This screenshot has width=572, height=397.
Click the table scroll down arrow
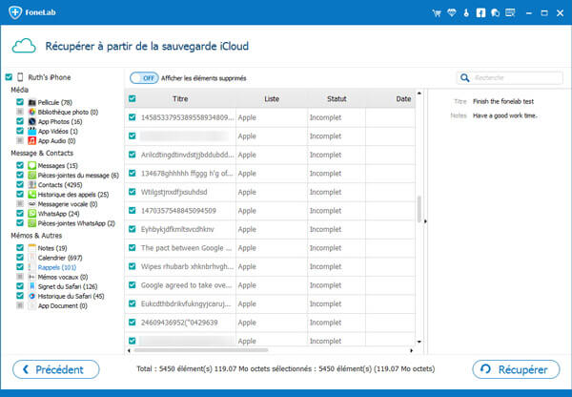tap(419, 342)
